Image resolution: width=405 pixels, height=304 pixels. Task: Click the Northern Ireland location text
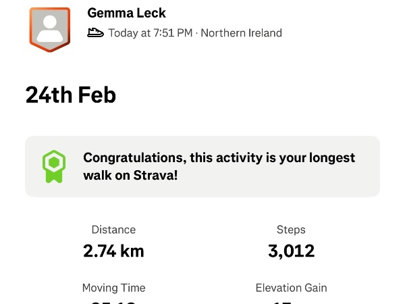241,32
